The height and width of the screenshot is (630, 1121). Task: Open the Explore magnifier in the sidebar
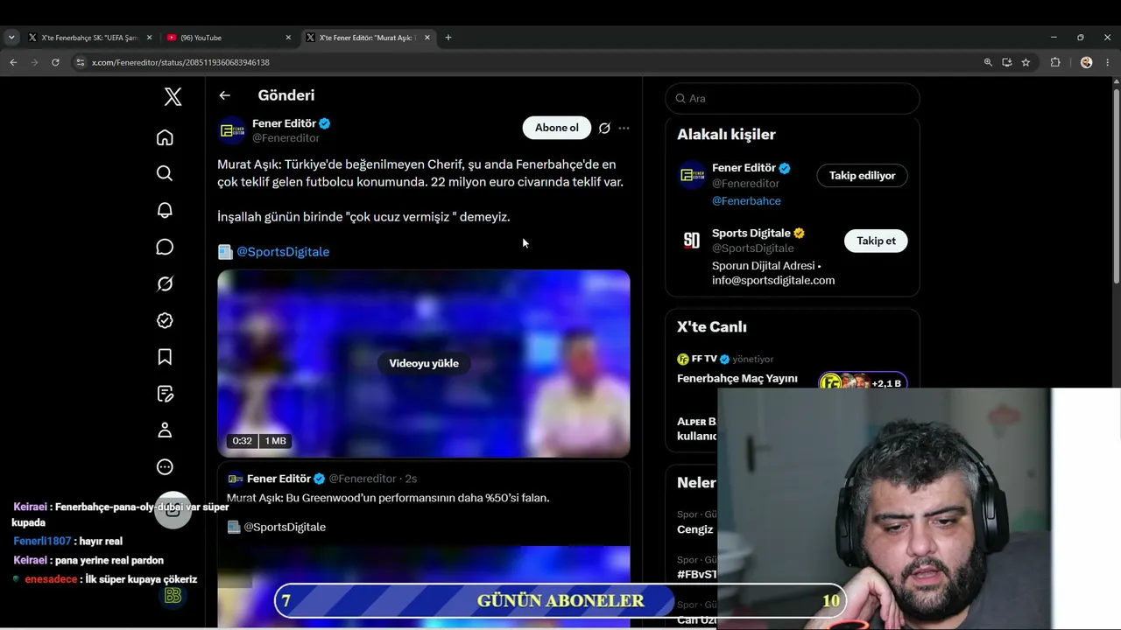point(165,173)
